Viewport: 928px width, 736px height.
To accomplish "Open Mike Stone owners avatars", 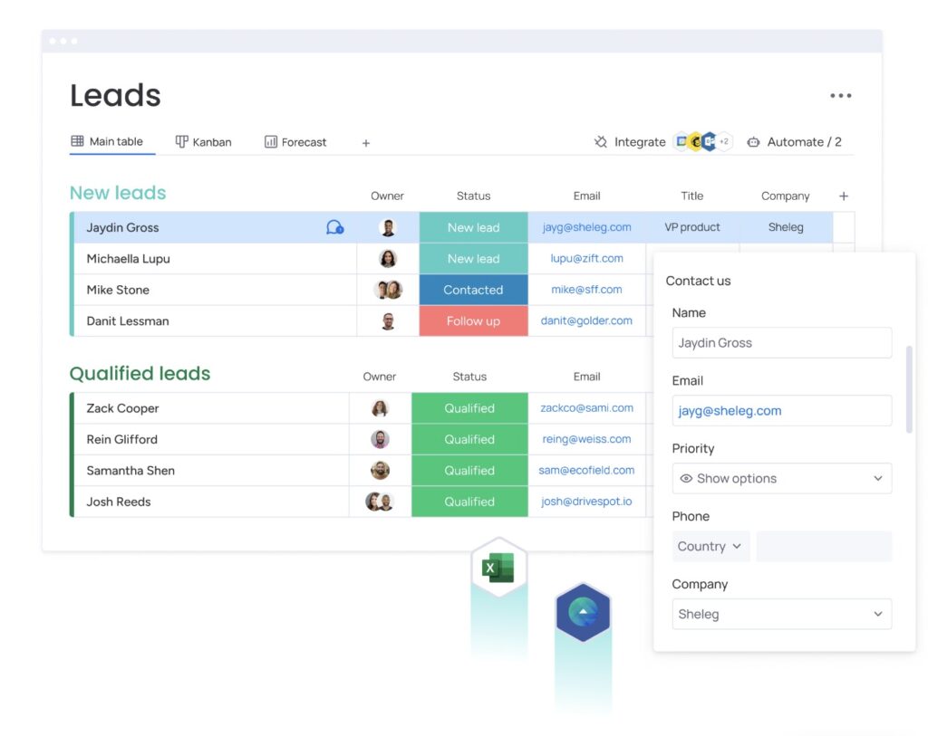I will 388,290.
